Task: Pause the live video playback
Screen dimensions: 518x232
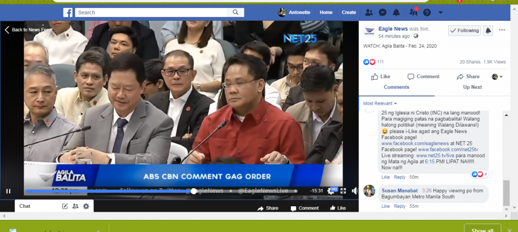Action: [9, 191]
